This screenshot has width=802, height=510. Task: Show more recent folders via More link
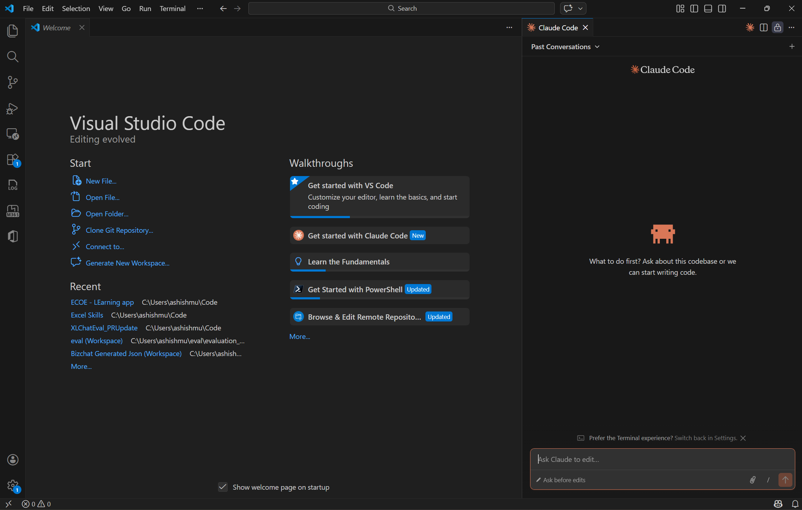[81, 366]
